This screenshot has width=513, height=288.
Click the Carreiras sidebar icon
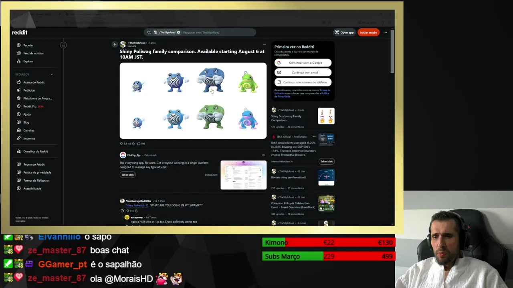19,130
